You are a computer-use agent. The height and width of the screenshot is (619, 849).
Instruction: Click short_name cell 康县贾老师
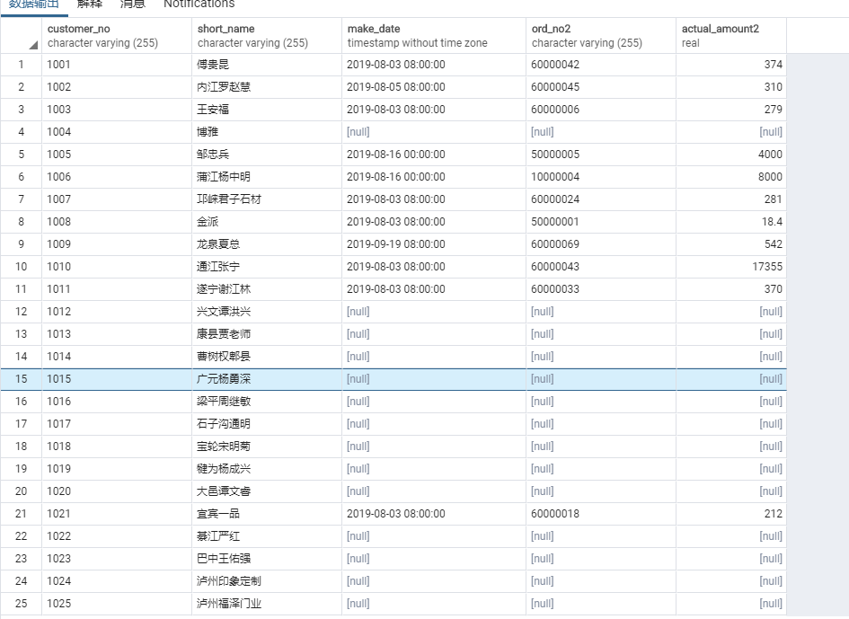pyautogui.click(x=267, y=334)
